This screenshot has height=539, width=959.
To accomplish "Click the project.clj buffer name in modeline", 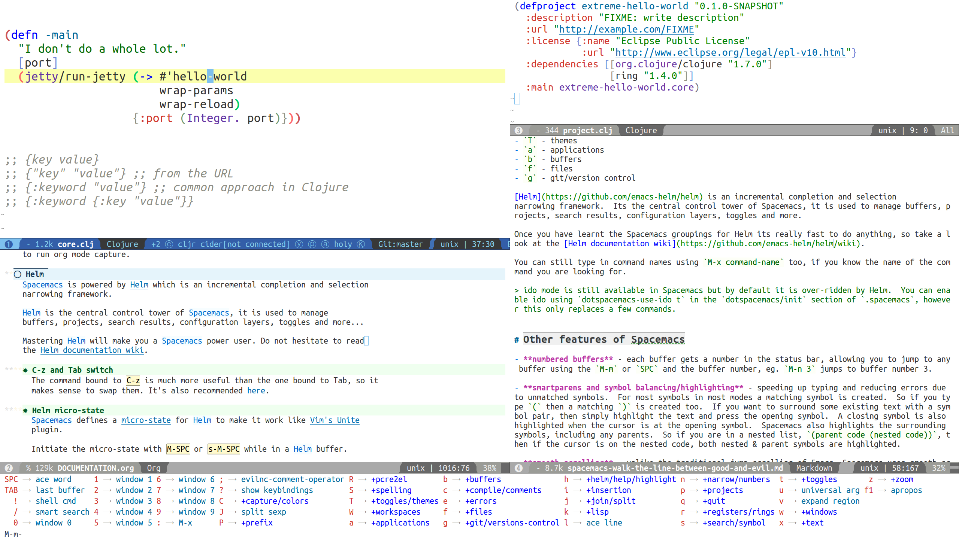I will pyautogui.click(x=587, y=131).
